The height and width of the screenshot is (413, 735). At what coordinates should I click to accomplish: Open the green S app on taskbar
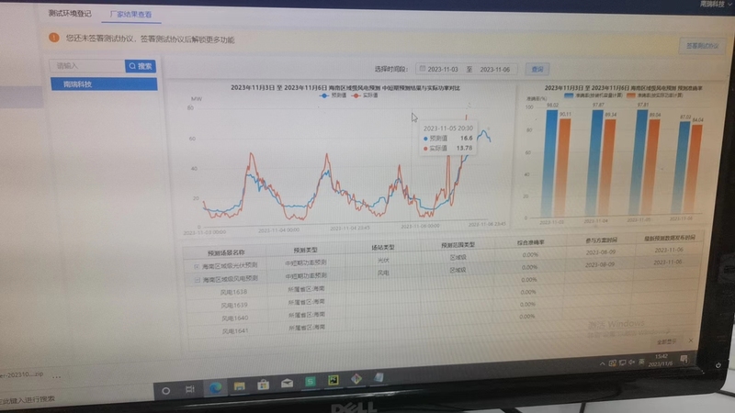click(311, 382)
